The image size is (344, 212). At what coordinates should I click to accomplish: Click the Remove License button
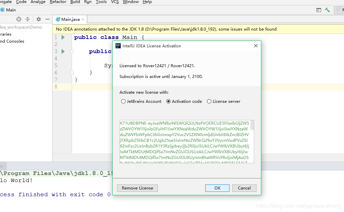coord(137,188)
